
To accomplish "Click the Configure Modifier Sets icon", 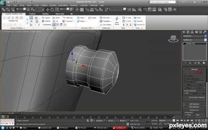I will (204, 63).
